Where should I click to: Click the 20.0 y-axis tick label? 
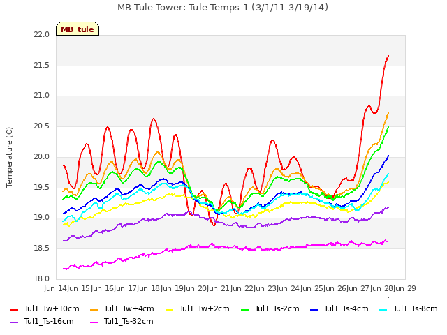[42, 156]
